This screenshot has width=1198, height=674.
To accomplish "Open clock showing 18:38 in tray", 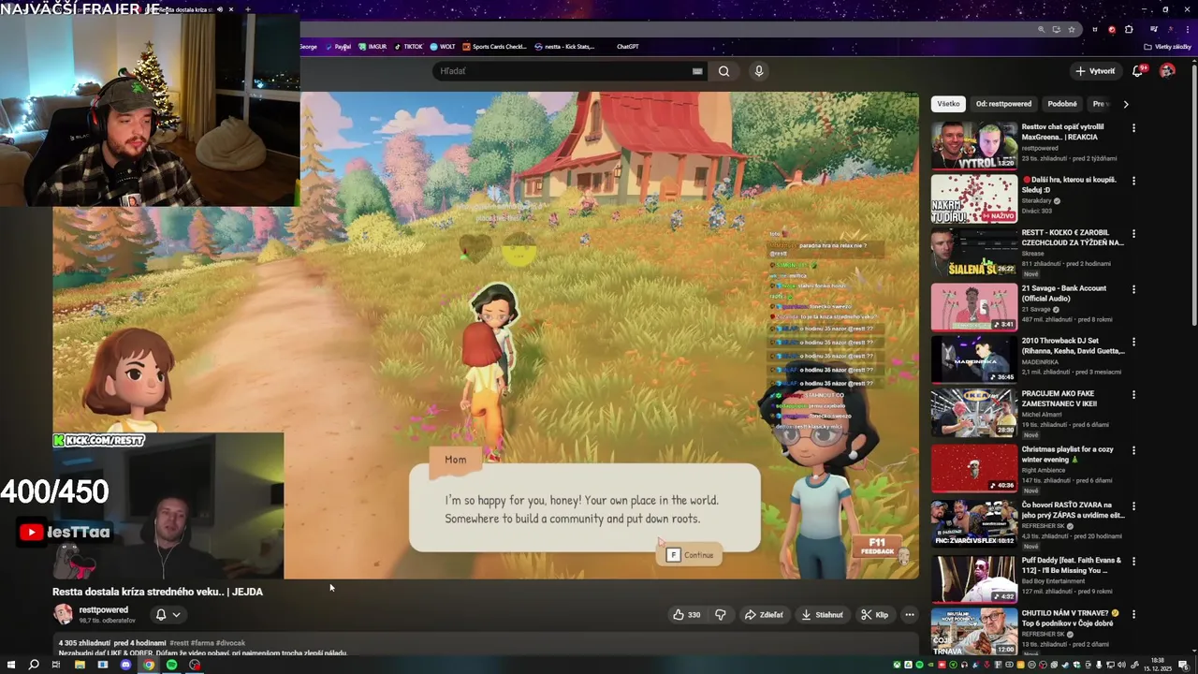I will (1158, 665).
